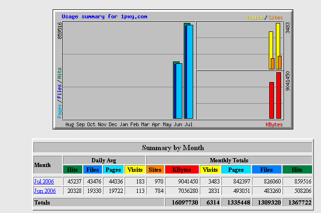Viewport: 321px width, 213px height.
Task: Click the chart title 'Usage summary for 1pxy.com'
Action: pyautogui.click(x=104, y=17)
